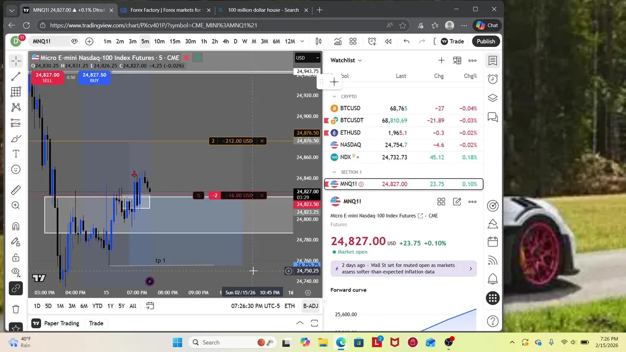Undo the last chart action

click(406, 42)
